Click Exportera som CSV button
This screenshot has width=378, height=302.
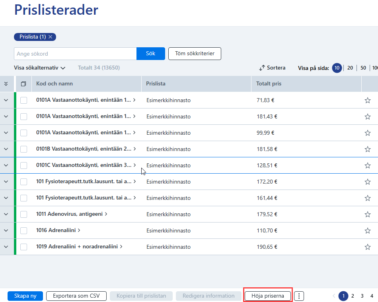[76, 296]
